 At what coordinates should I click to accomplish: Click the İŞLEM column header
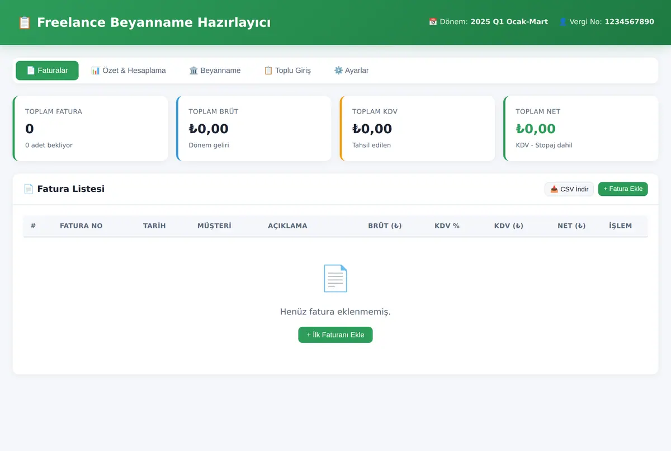point(621,226)
